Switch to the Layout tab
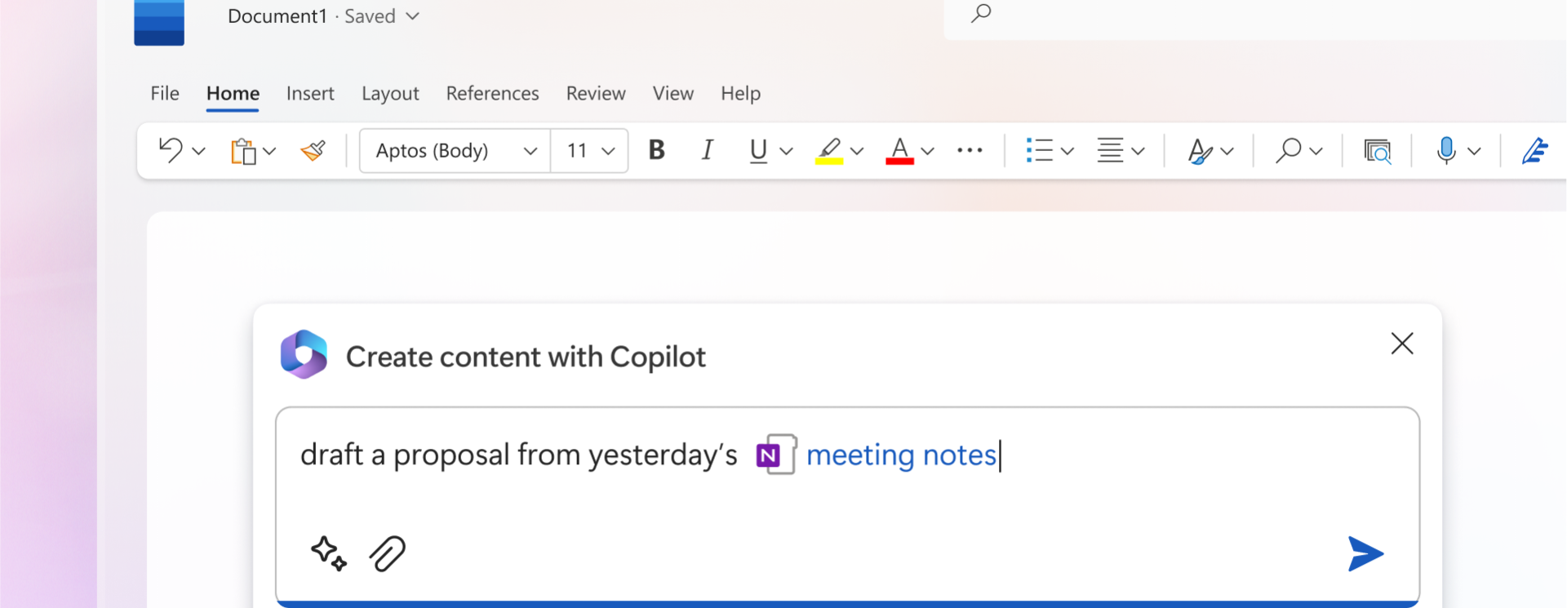 pos(390,94)
